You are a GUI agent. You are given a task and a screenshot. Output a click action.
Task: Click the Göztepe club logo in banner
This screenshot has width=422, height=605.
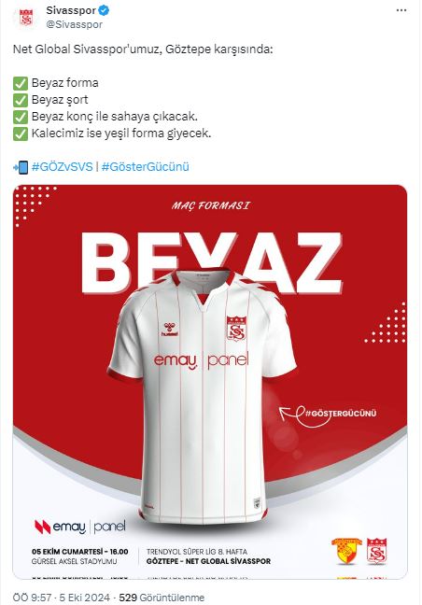click(x=346, y=551)
